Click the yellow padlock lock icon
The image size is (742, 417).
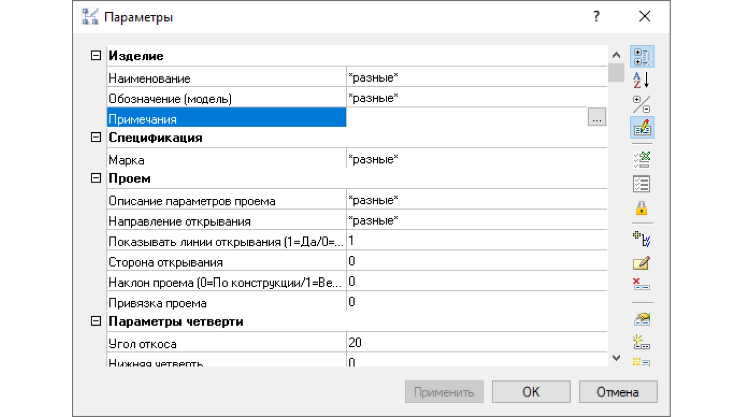coord(642,208)
